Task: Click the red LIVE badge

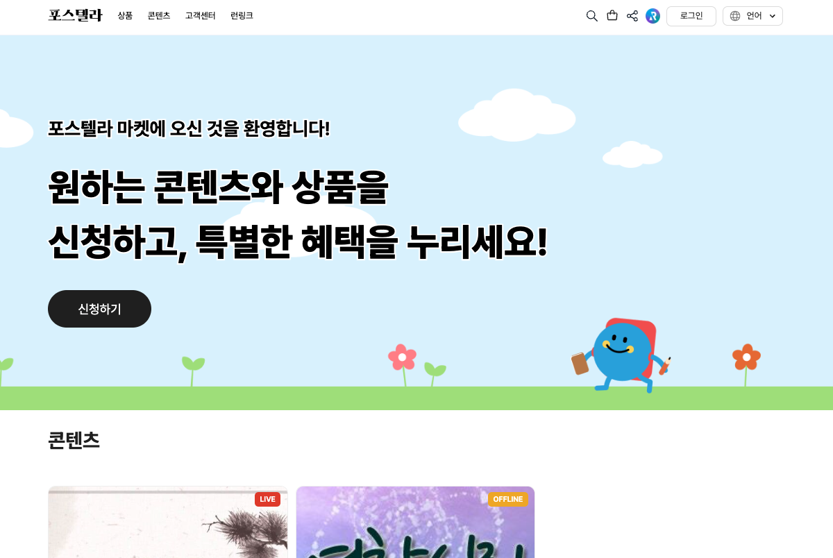Action: click(268, 499)
